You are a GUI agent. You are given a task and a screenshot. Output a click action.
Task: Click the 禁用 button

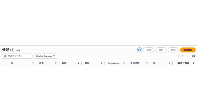click(x=161, y=50)
